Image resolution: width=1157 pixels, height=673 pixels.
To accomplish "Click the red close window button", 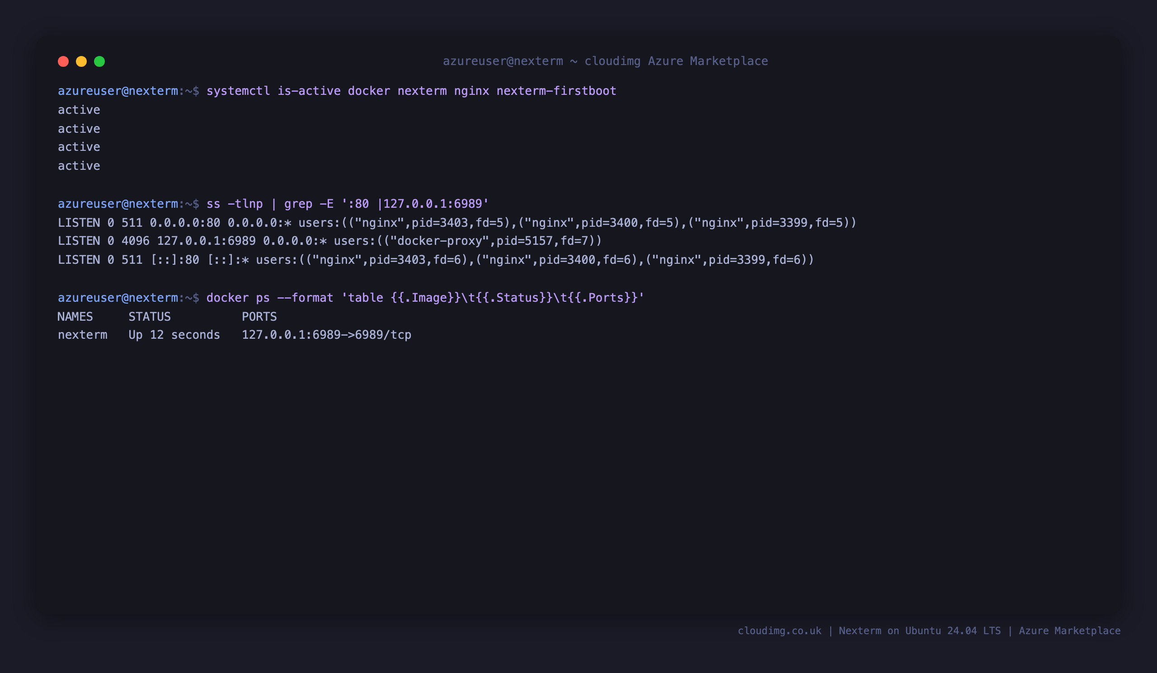I will tap(63, 61).
